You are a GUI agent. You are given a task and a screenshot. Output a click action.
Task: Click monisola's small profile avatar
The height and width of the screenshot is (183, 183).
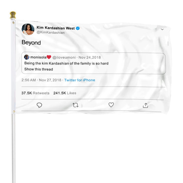click(27, 57)
